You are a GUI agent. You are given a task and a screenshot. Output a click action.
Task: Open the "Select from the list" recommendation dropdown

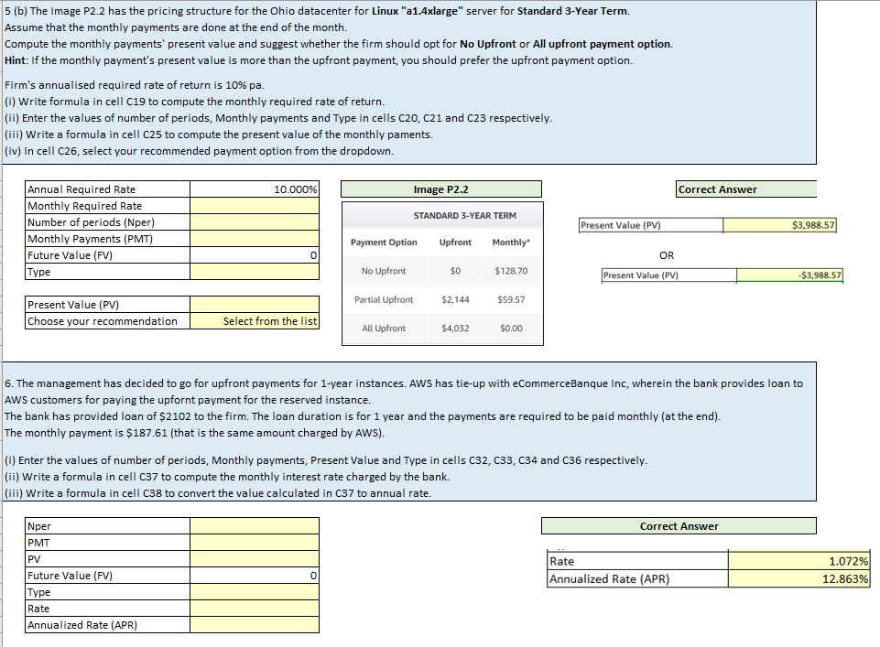(x=254, y=322)
